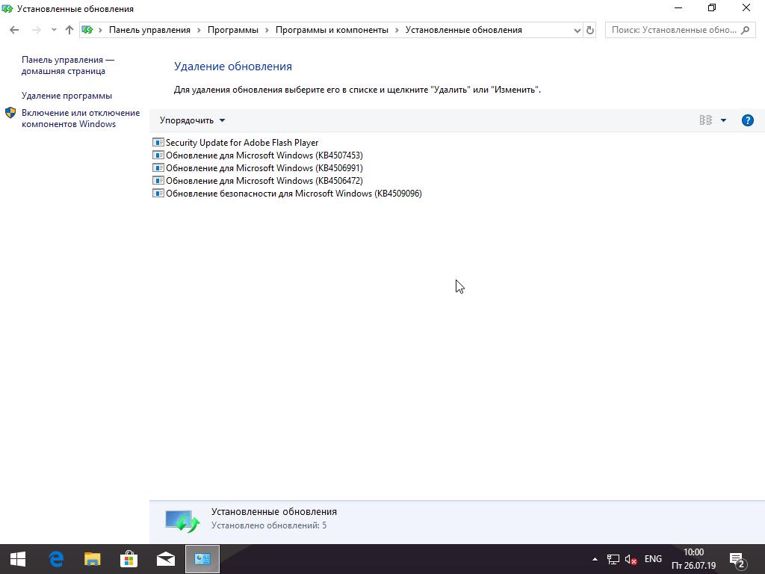Open File Explorer from taskbar
765x574 pixels.
pos(92,559)
